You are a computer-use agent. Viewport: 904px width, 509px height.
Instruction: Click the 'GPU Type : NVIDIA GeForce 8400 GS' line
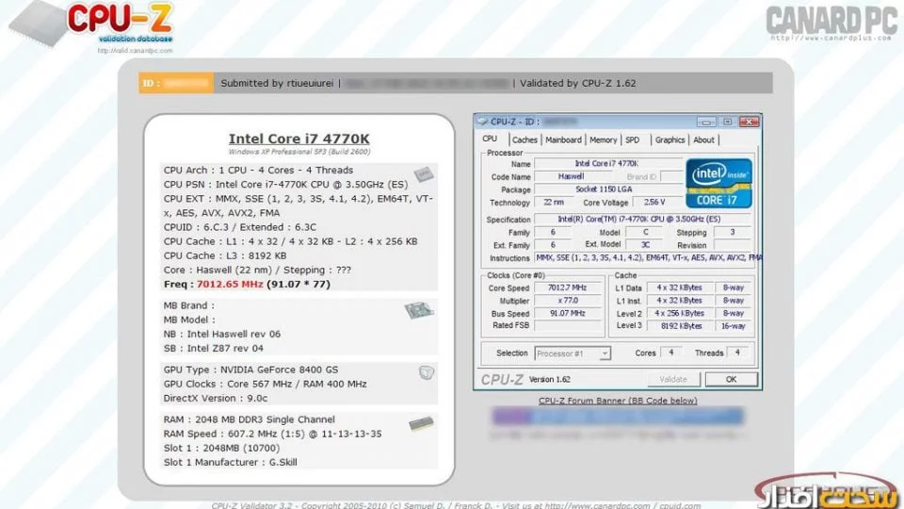pos(250,369)
